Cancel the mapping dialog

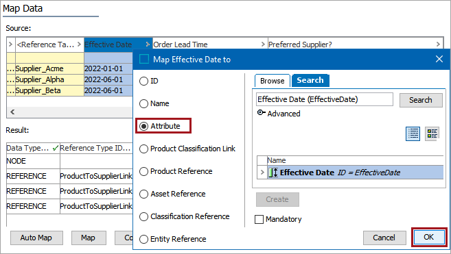(384, 238)
